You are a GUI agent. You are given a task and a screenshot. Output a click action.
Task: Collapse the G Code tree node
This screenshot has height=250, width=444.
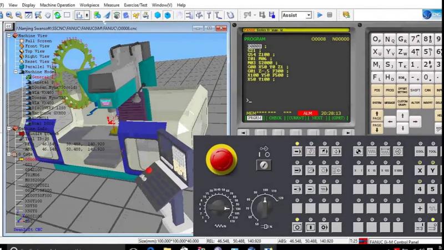9,154
